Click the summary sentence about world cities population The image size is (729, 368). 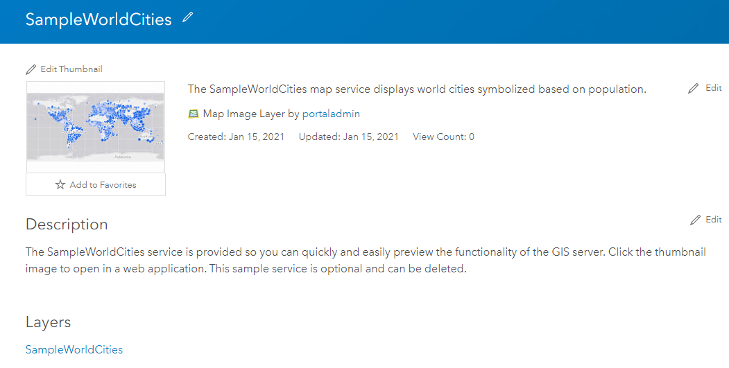pyautogui.click(x=417, y=89)
